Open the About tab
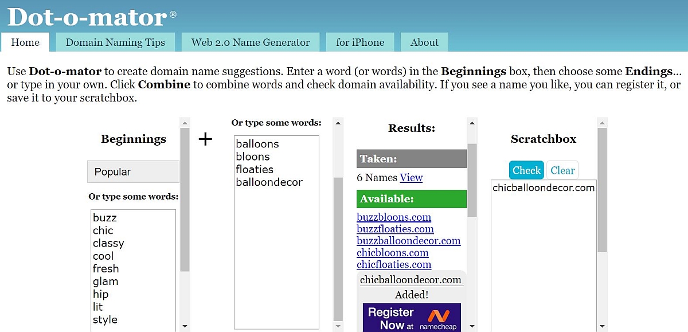The width and height of the screenshot is (688, 332). pyautogui.click(x=424, y=42)
